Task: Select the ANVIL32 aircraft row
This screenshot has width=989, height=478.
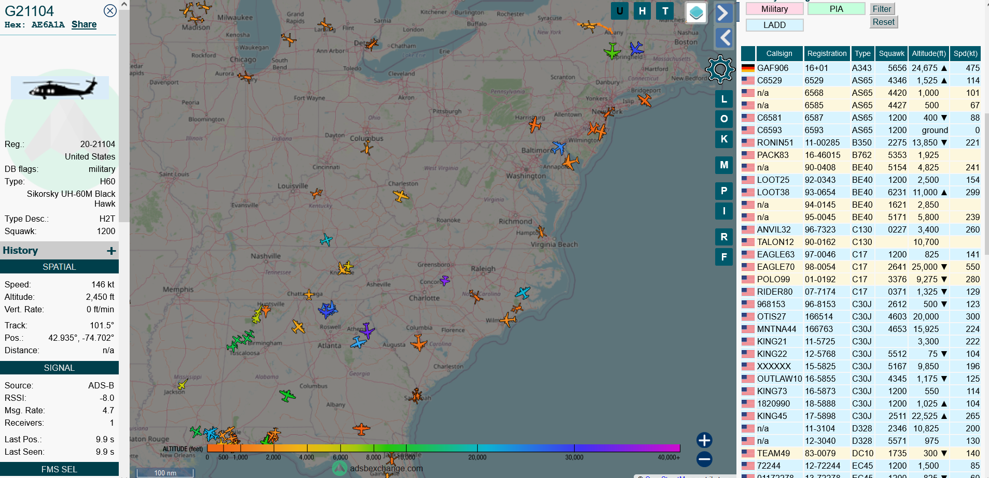Action: pos(861,229)
